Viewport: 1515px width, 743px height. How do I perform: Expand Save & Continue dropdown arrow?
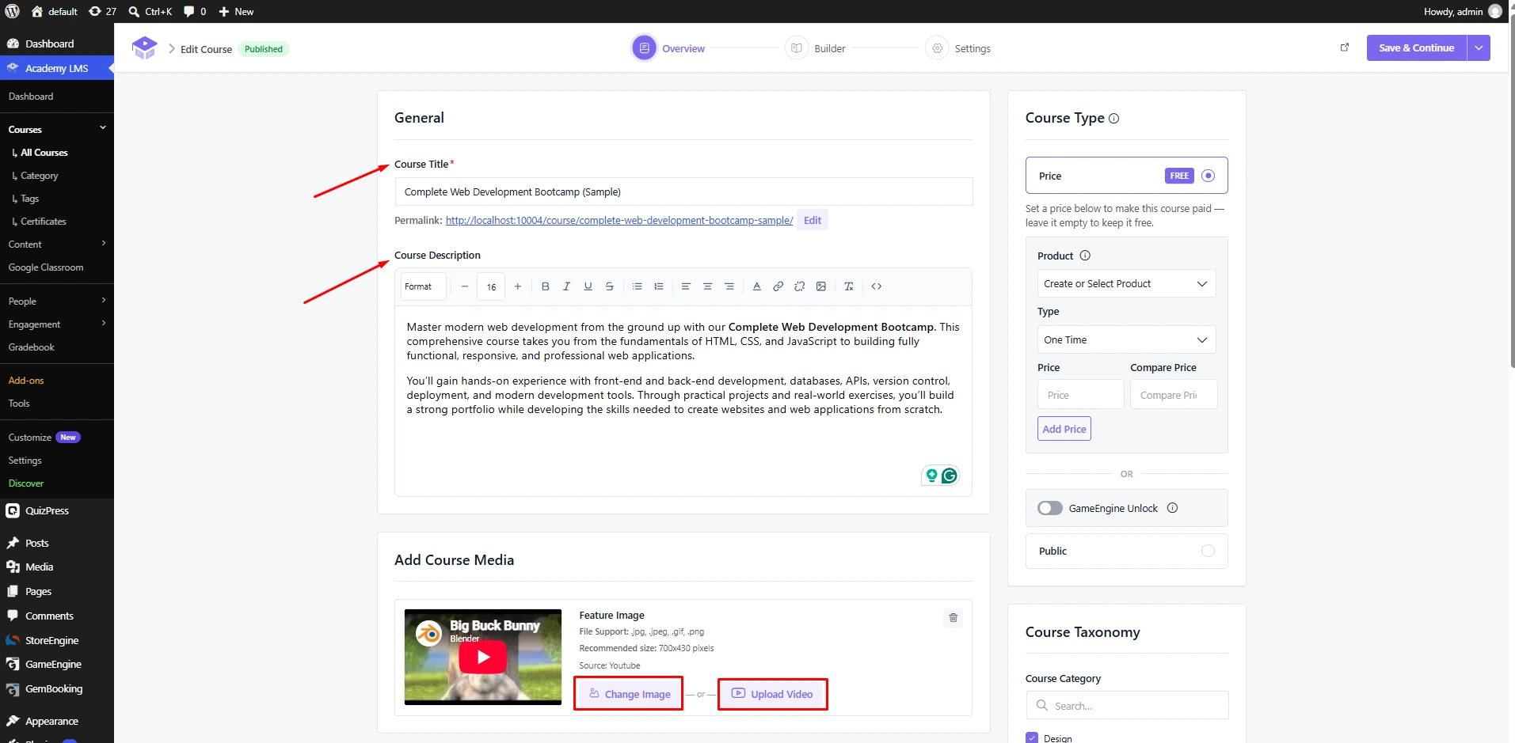pos(1478,47)
